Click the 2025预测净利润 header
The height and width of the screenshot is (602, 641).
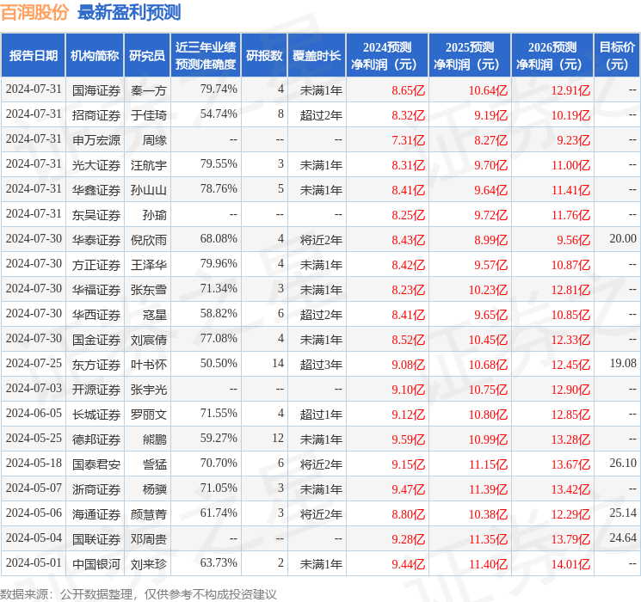(470, 56)
